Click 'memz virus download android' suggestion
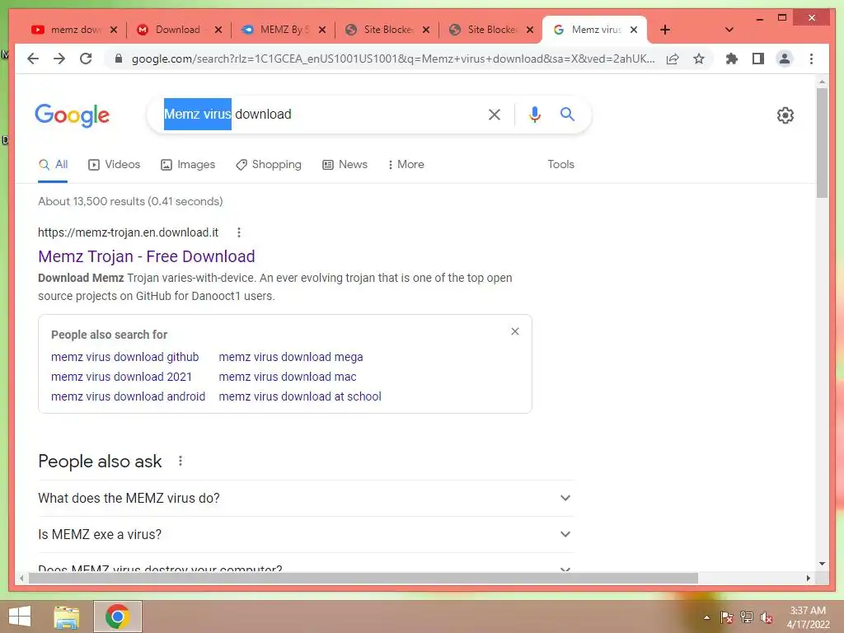Viewport: 844px width, 633px height. (128, 396)
